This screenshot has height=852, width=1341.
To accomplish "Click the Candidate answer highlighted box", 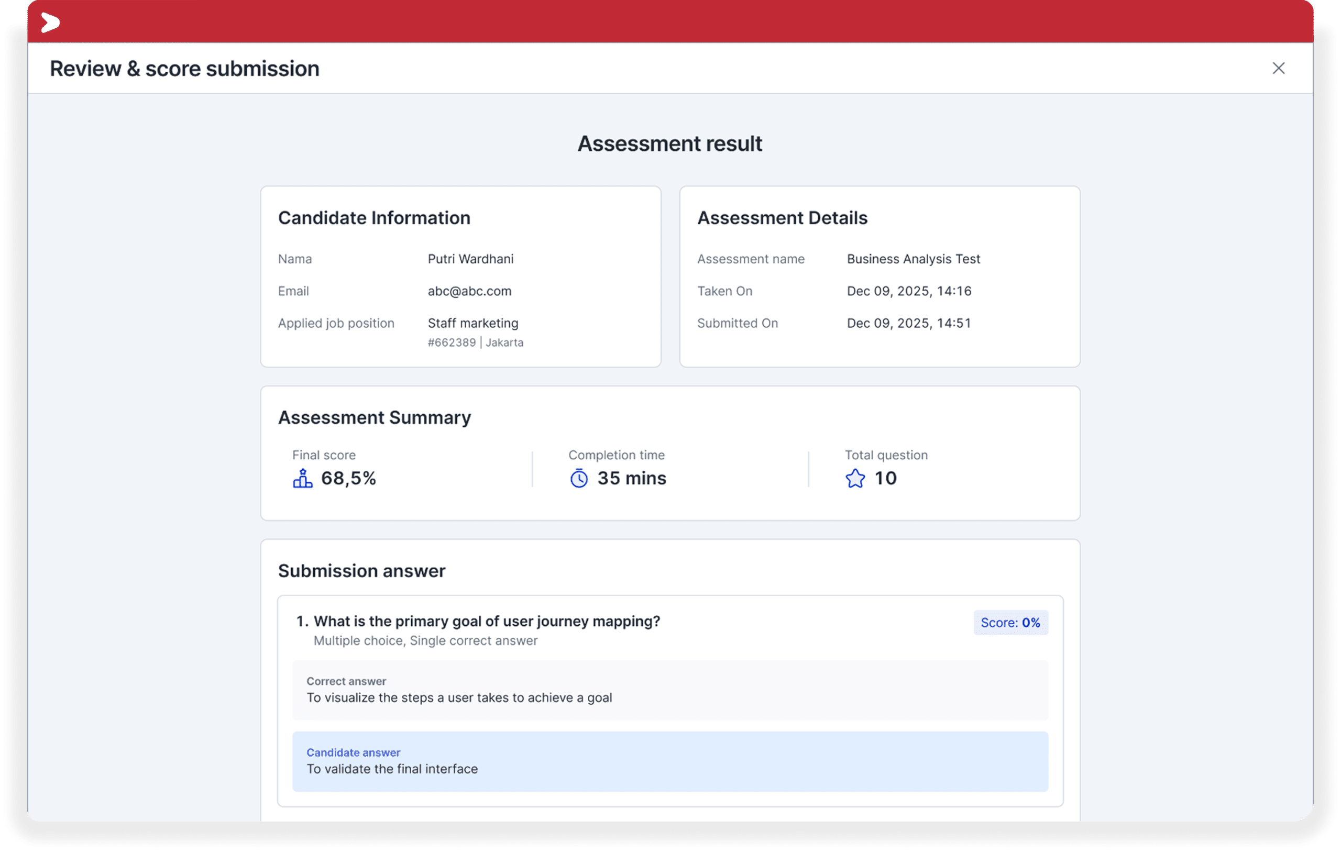I will click(670, 761).
